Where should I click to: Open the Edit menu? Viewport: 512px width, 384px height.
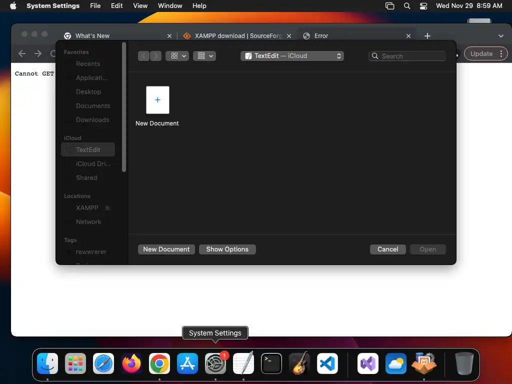(x=116, y=6)
